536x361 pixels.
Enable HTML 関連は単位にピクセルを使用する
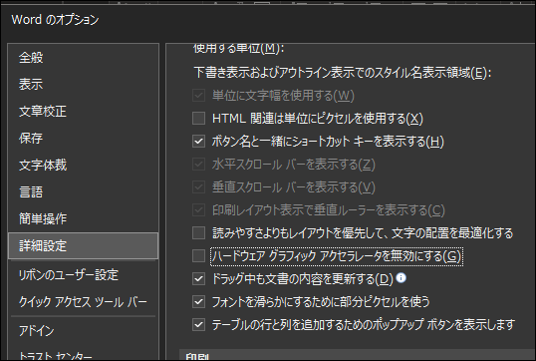[x=198, y=119]
